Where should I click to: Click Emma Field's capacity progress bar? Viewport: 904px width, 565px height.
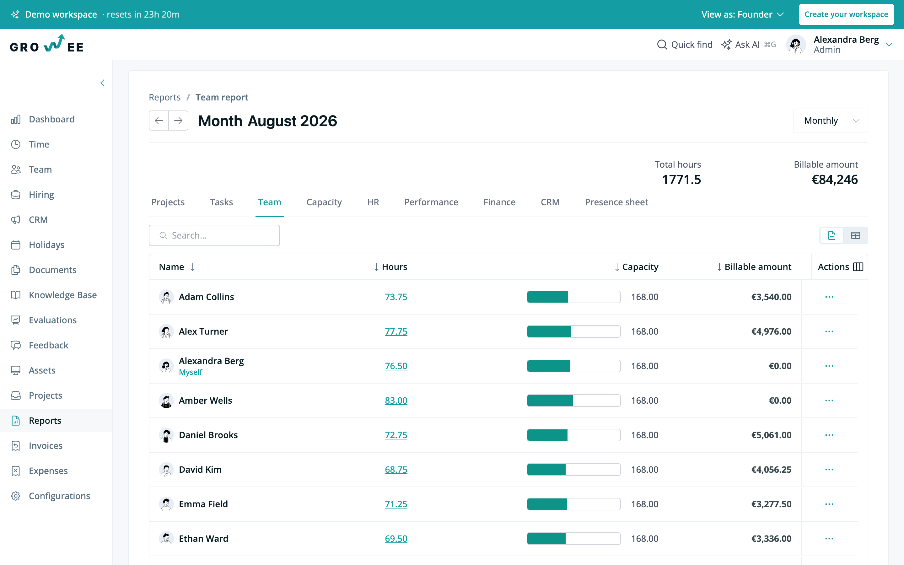click(574, 504)
